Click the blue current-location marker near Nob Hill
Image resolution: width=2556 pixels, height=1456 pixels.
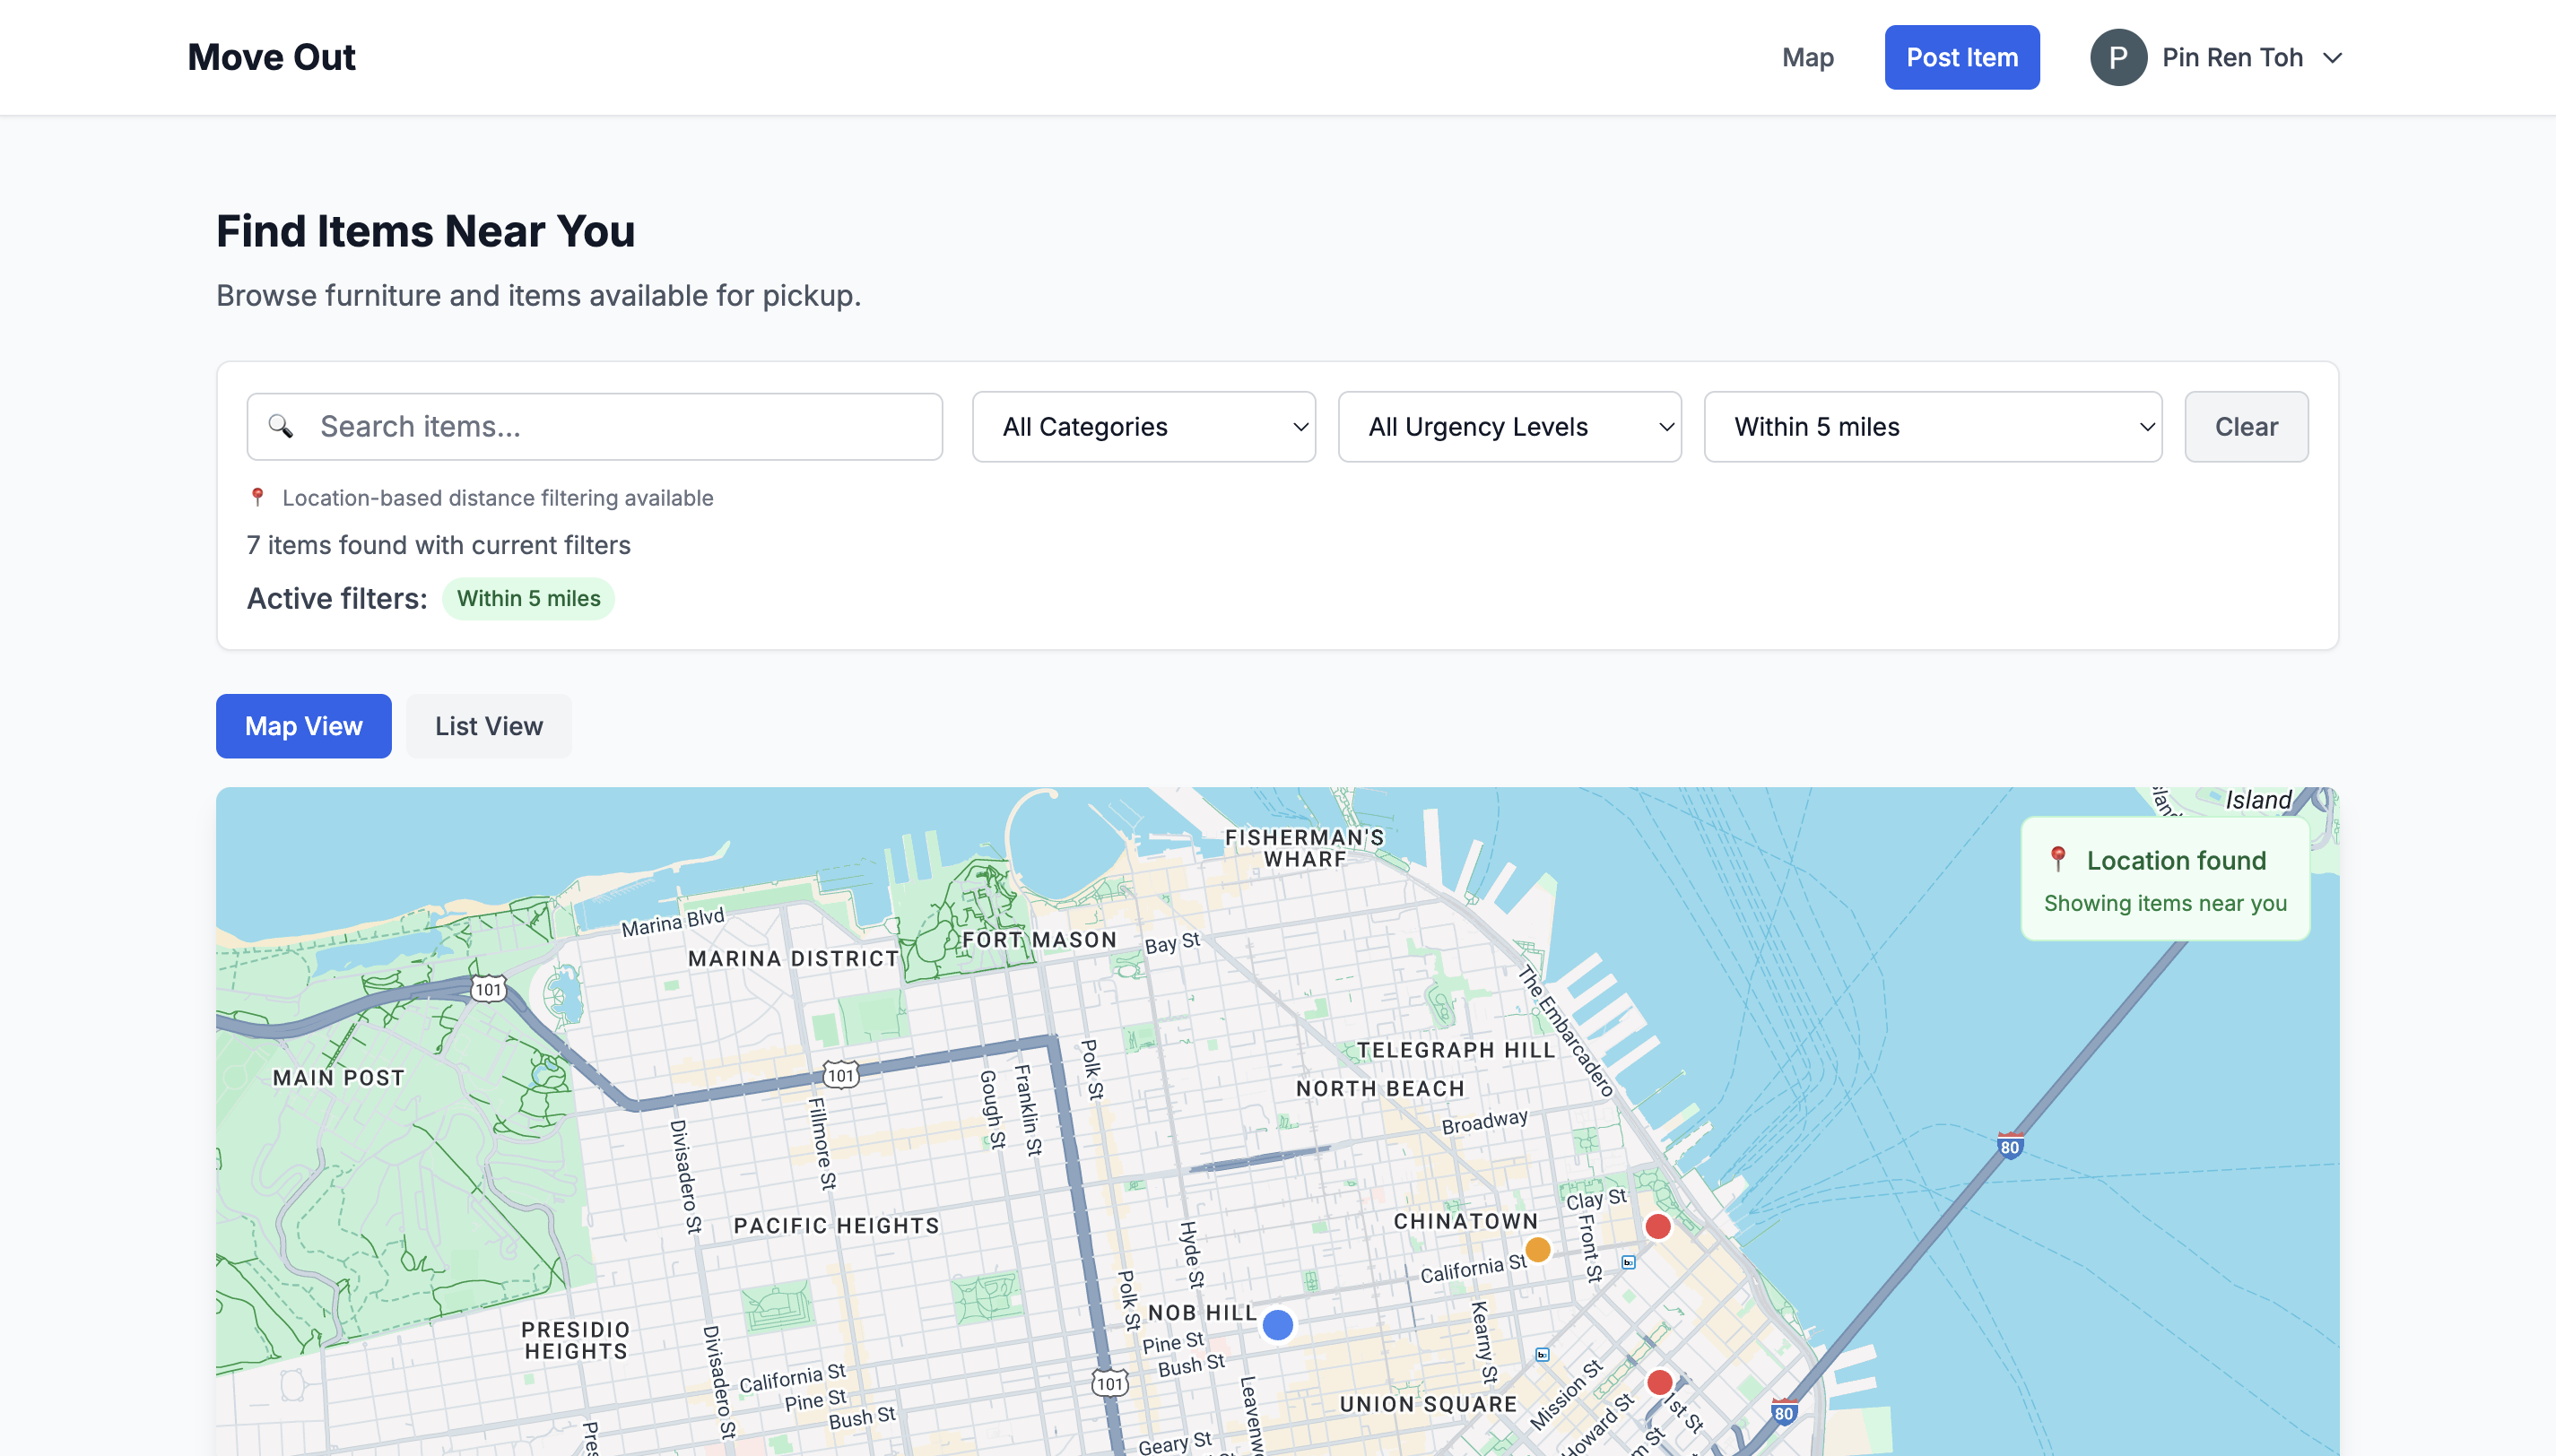tap(1277, 1324)
